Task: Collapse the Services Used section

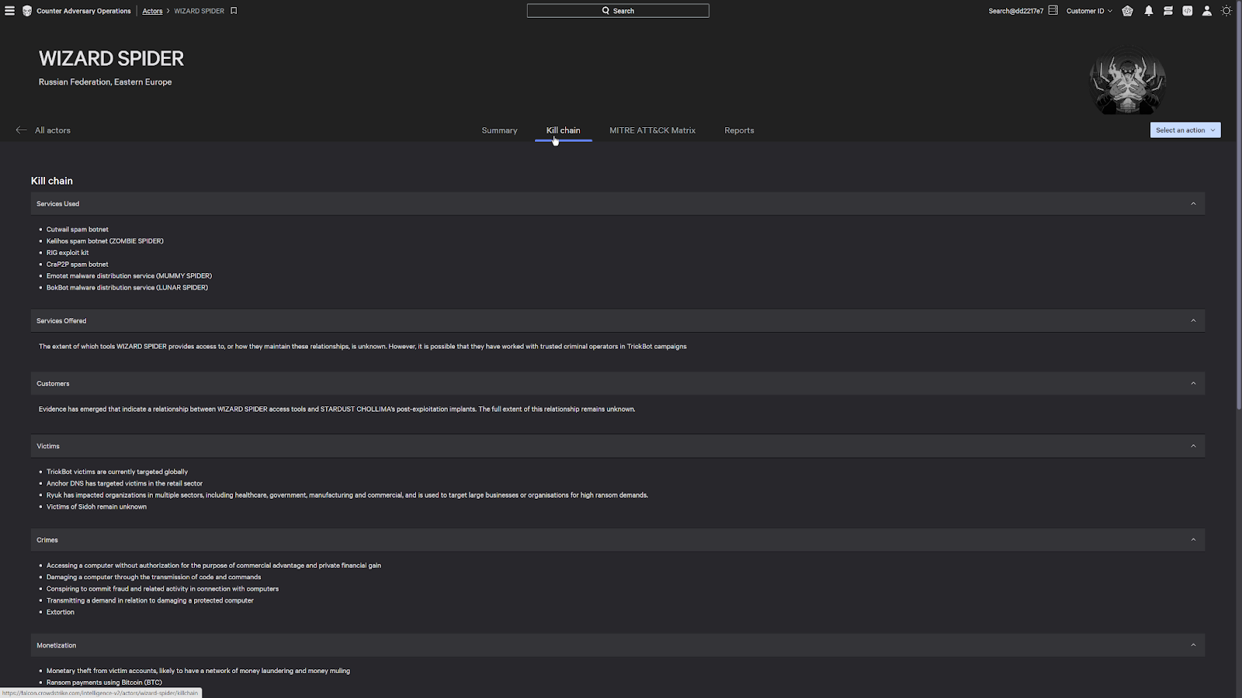Action: [1193, 204]
